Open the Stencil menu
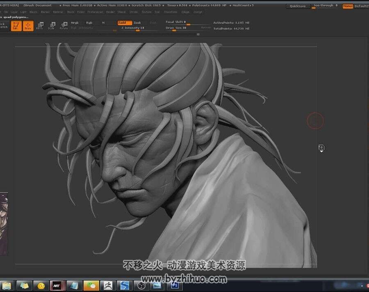 pyautogui.click(x=121, y=12)
